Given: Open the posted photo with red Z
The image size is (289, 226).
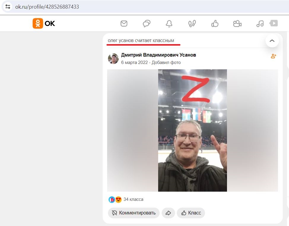Looking at the screenshot, I should (193, 130).
